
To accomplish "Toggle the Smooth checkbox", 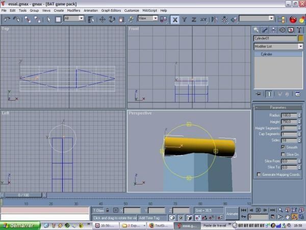I will [283, 147].
